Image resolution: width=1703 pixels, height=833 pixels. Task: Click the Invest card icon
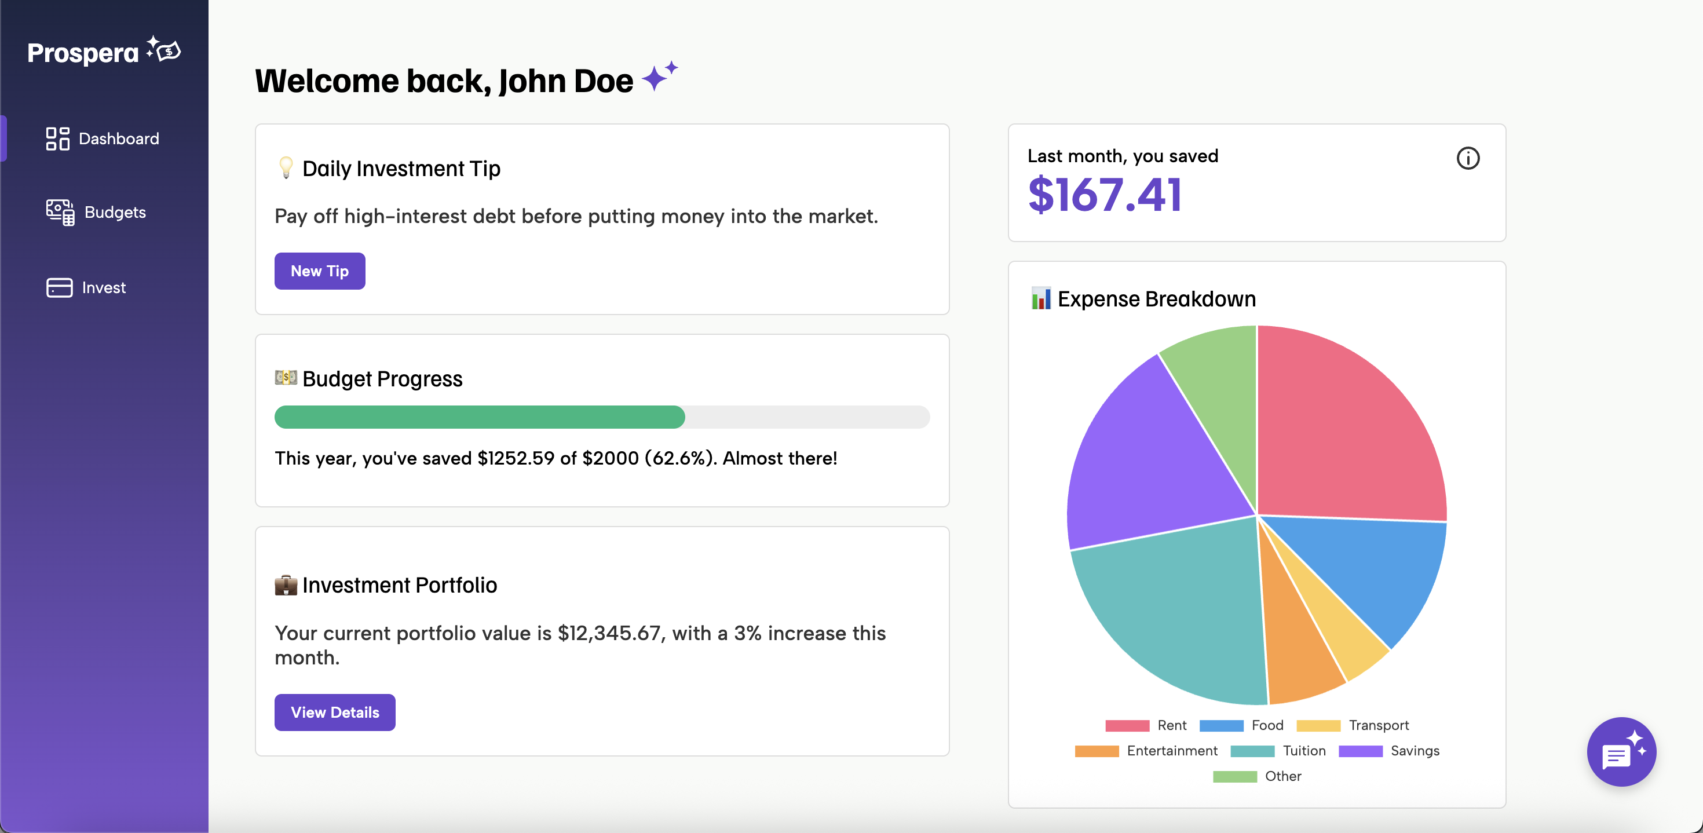point(60,287)
